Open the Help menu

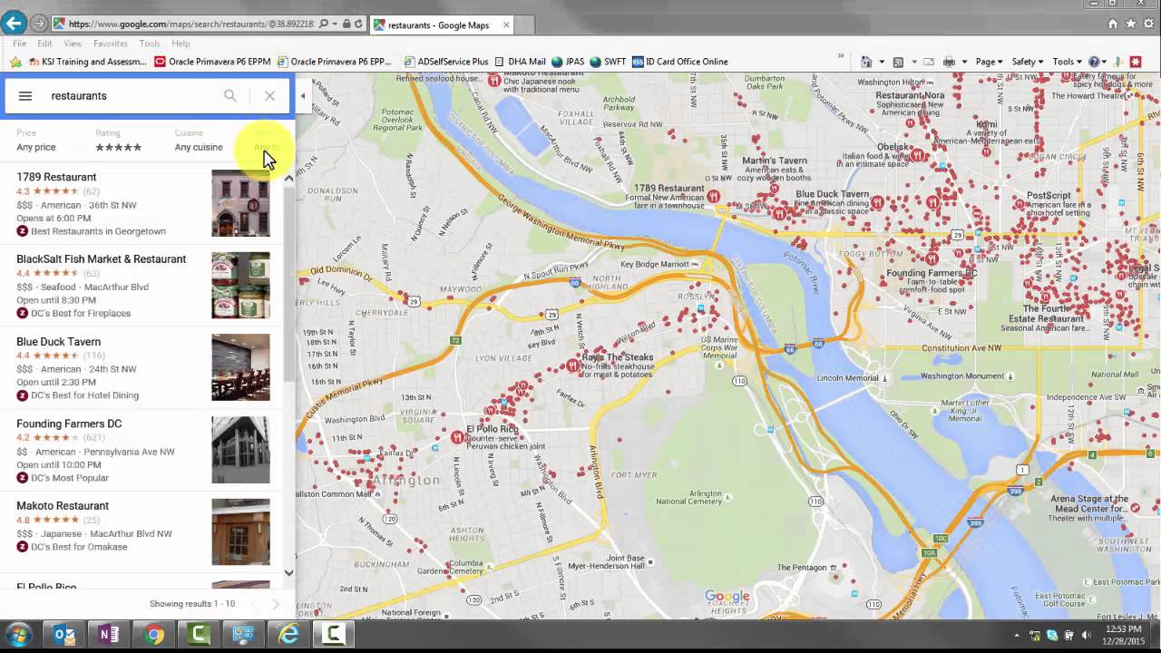[x=180, y=44]
